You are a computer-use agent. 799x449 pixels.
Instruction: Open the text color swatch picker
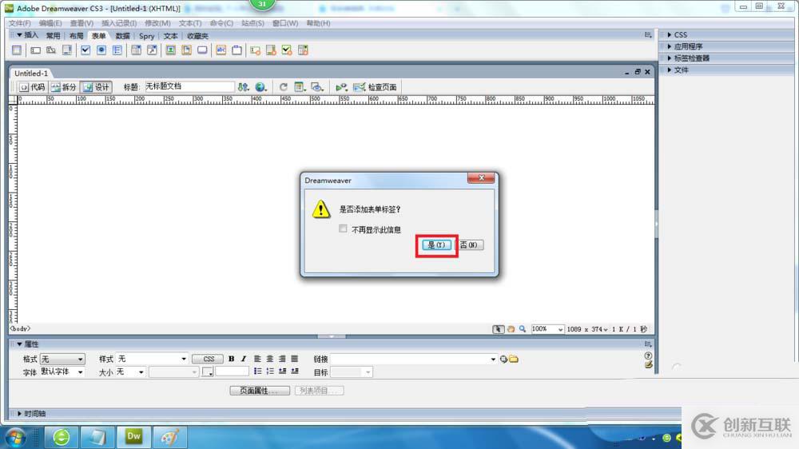(x=207, y=372)
